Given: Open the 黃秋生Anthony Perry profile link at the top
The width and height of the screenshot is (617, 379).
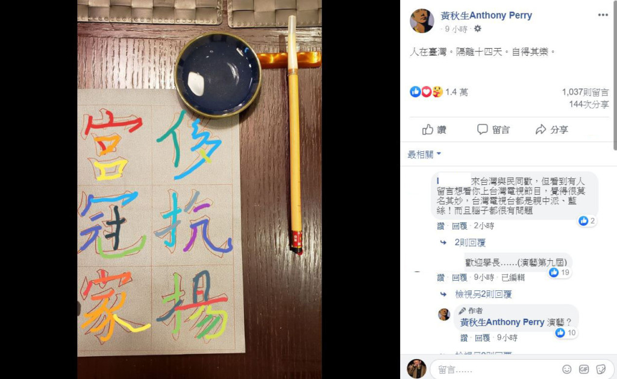Looking at the screenshot, I should (486, 15).
